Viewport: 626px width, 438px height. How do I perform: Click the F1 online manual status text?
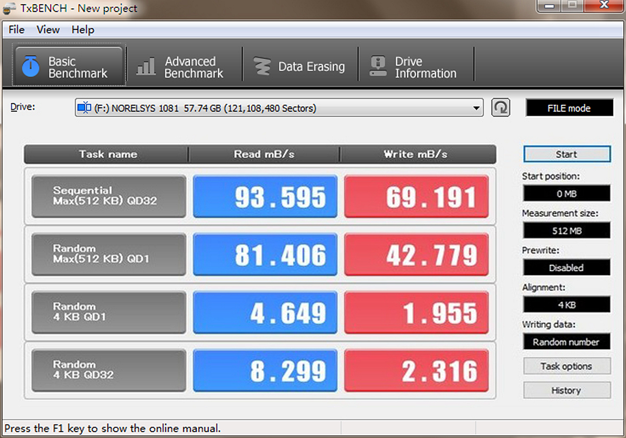tap(113, 429)
